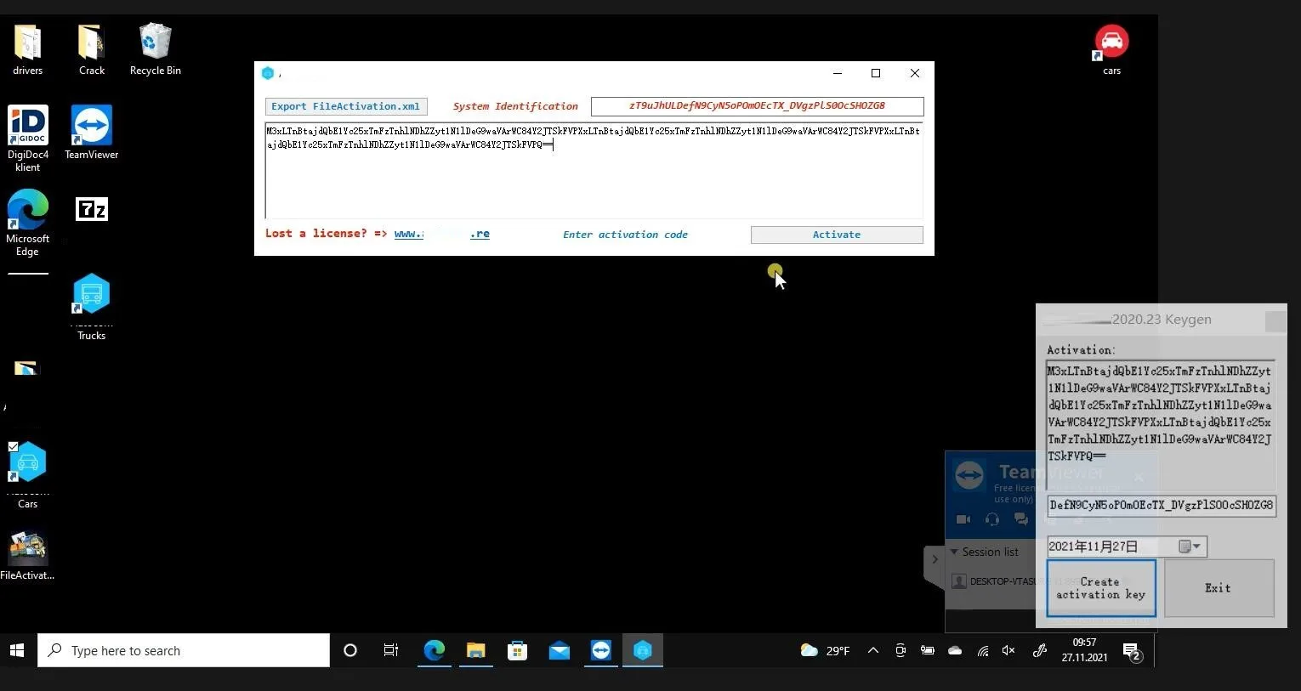Viewport: 1301px width, 691px height.
Task: Click the 'System Identification' label
Action: point(515,106)
